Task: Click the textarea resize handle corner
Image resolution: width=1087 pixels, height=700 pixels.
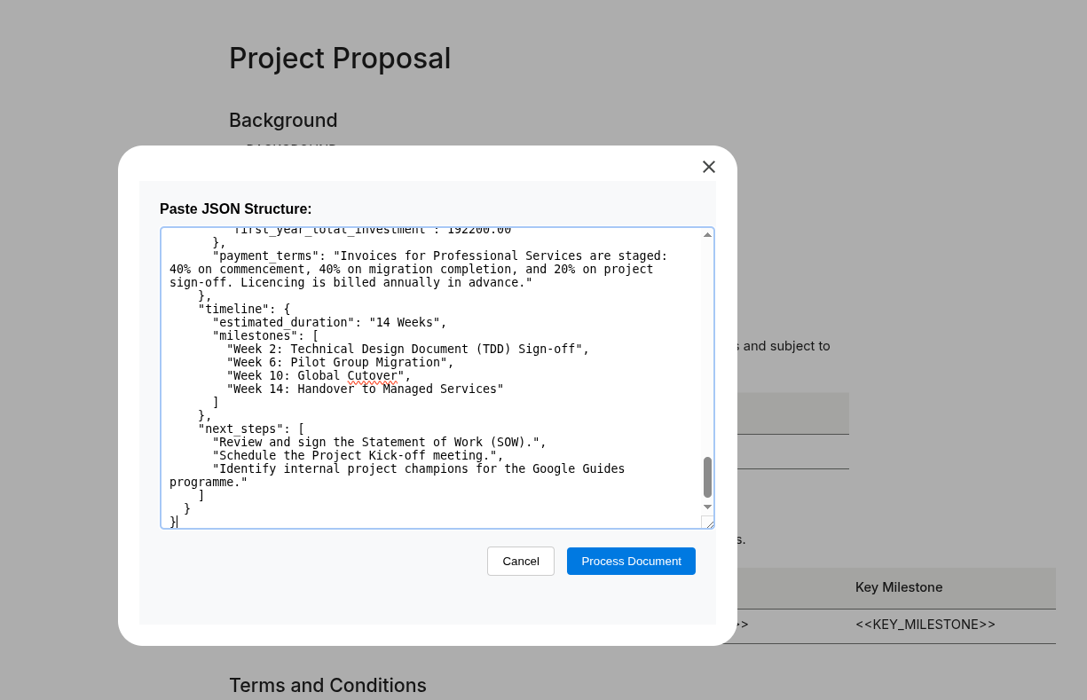Action: click(707, 523)
